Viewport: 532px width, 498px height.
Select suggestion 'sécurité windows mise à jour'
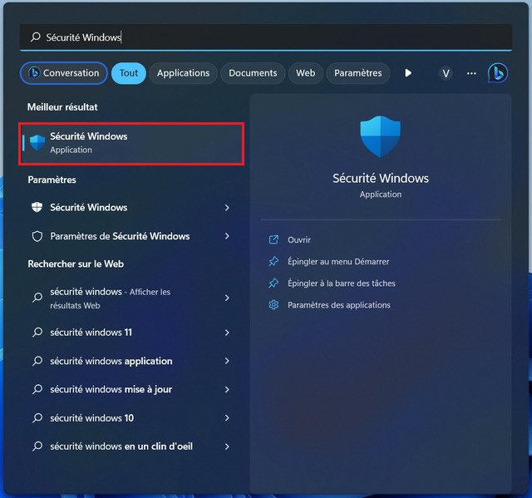[x=131, y=389]
